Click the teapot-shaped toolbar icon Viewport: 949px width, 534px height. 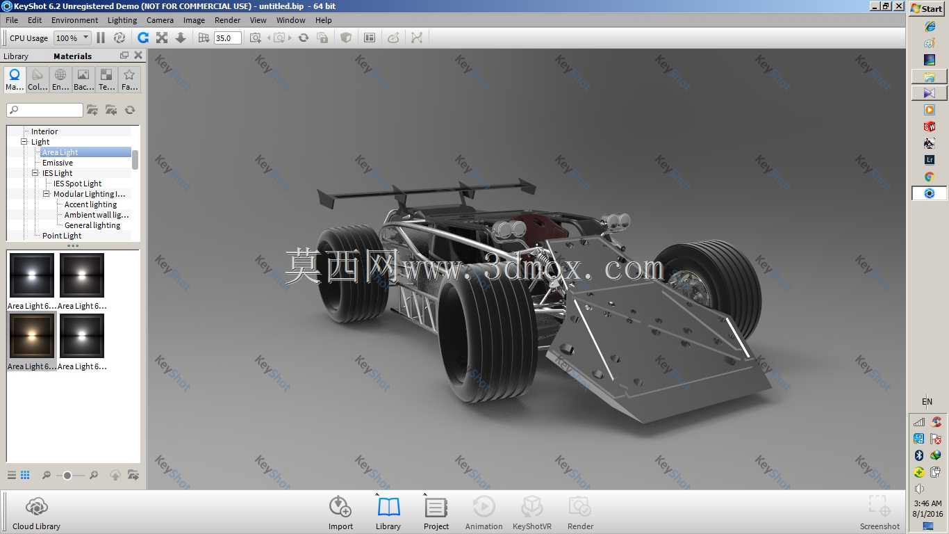pos(393,38)
